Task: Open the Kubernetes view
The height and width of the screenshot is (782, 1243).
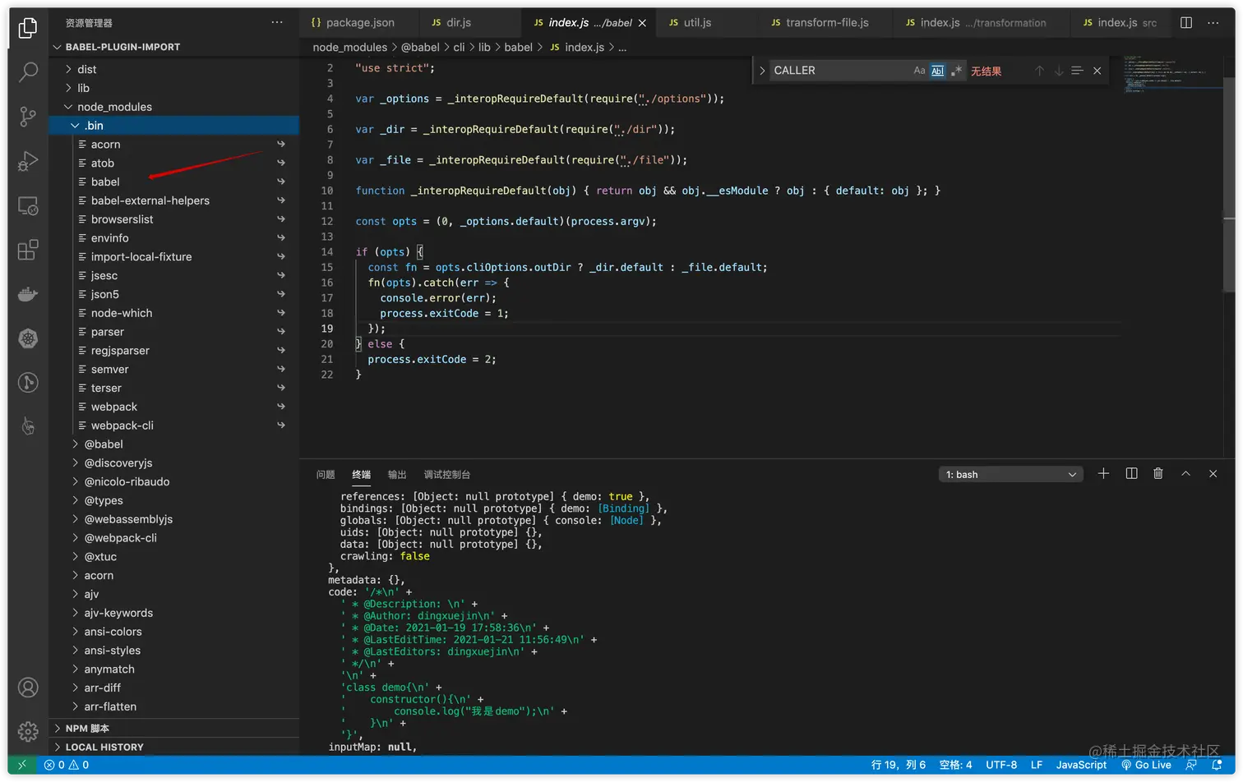Action: click(x=28, y=338)
